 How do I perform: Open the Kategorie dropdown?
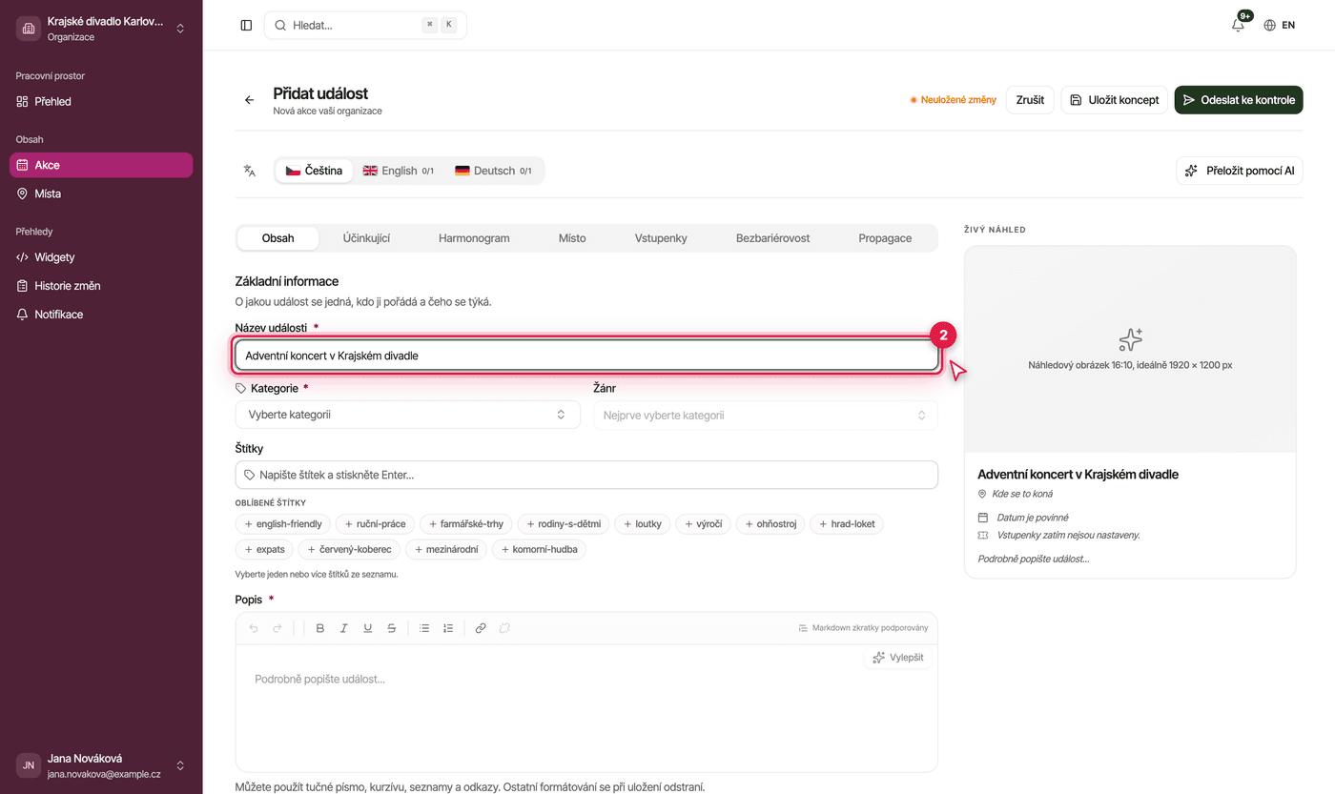(x=407, y=415)
